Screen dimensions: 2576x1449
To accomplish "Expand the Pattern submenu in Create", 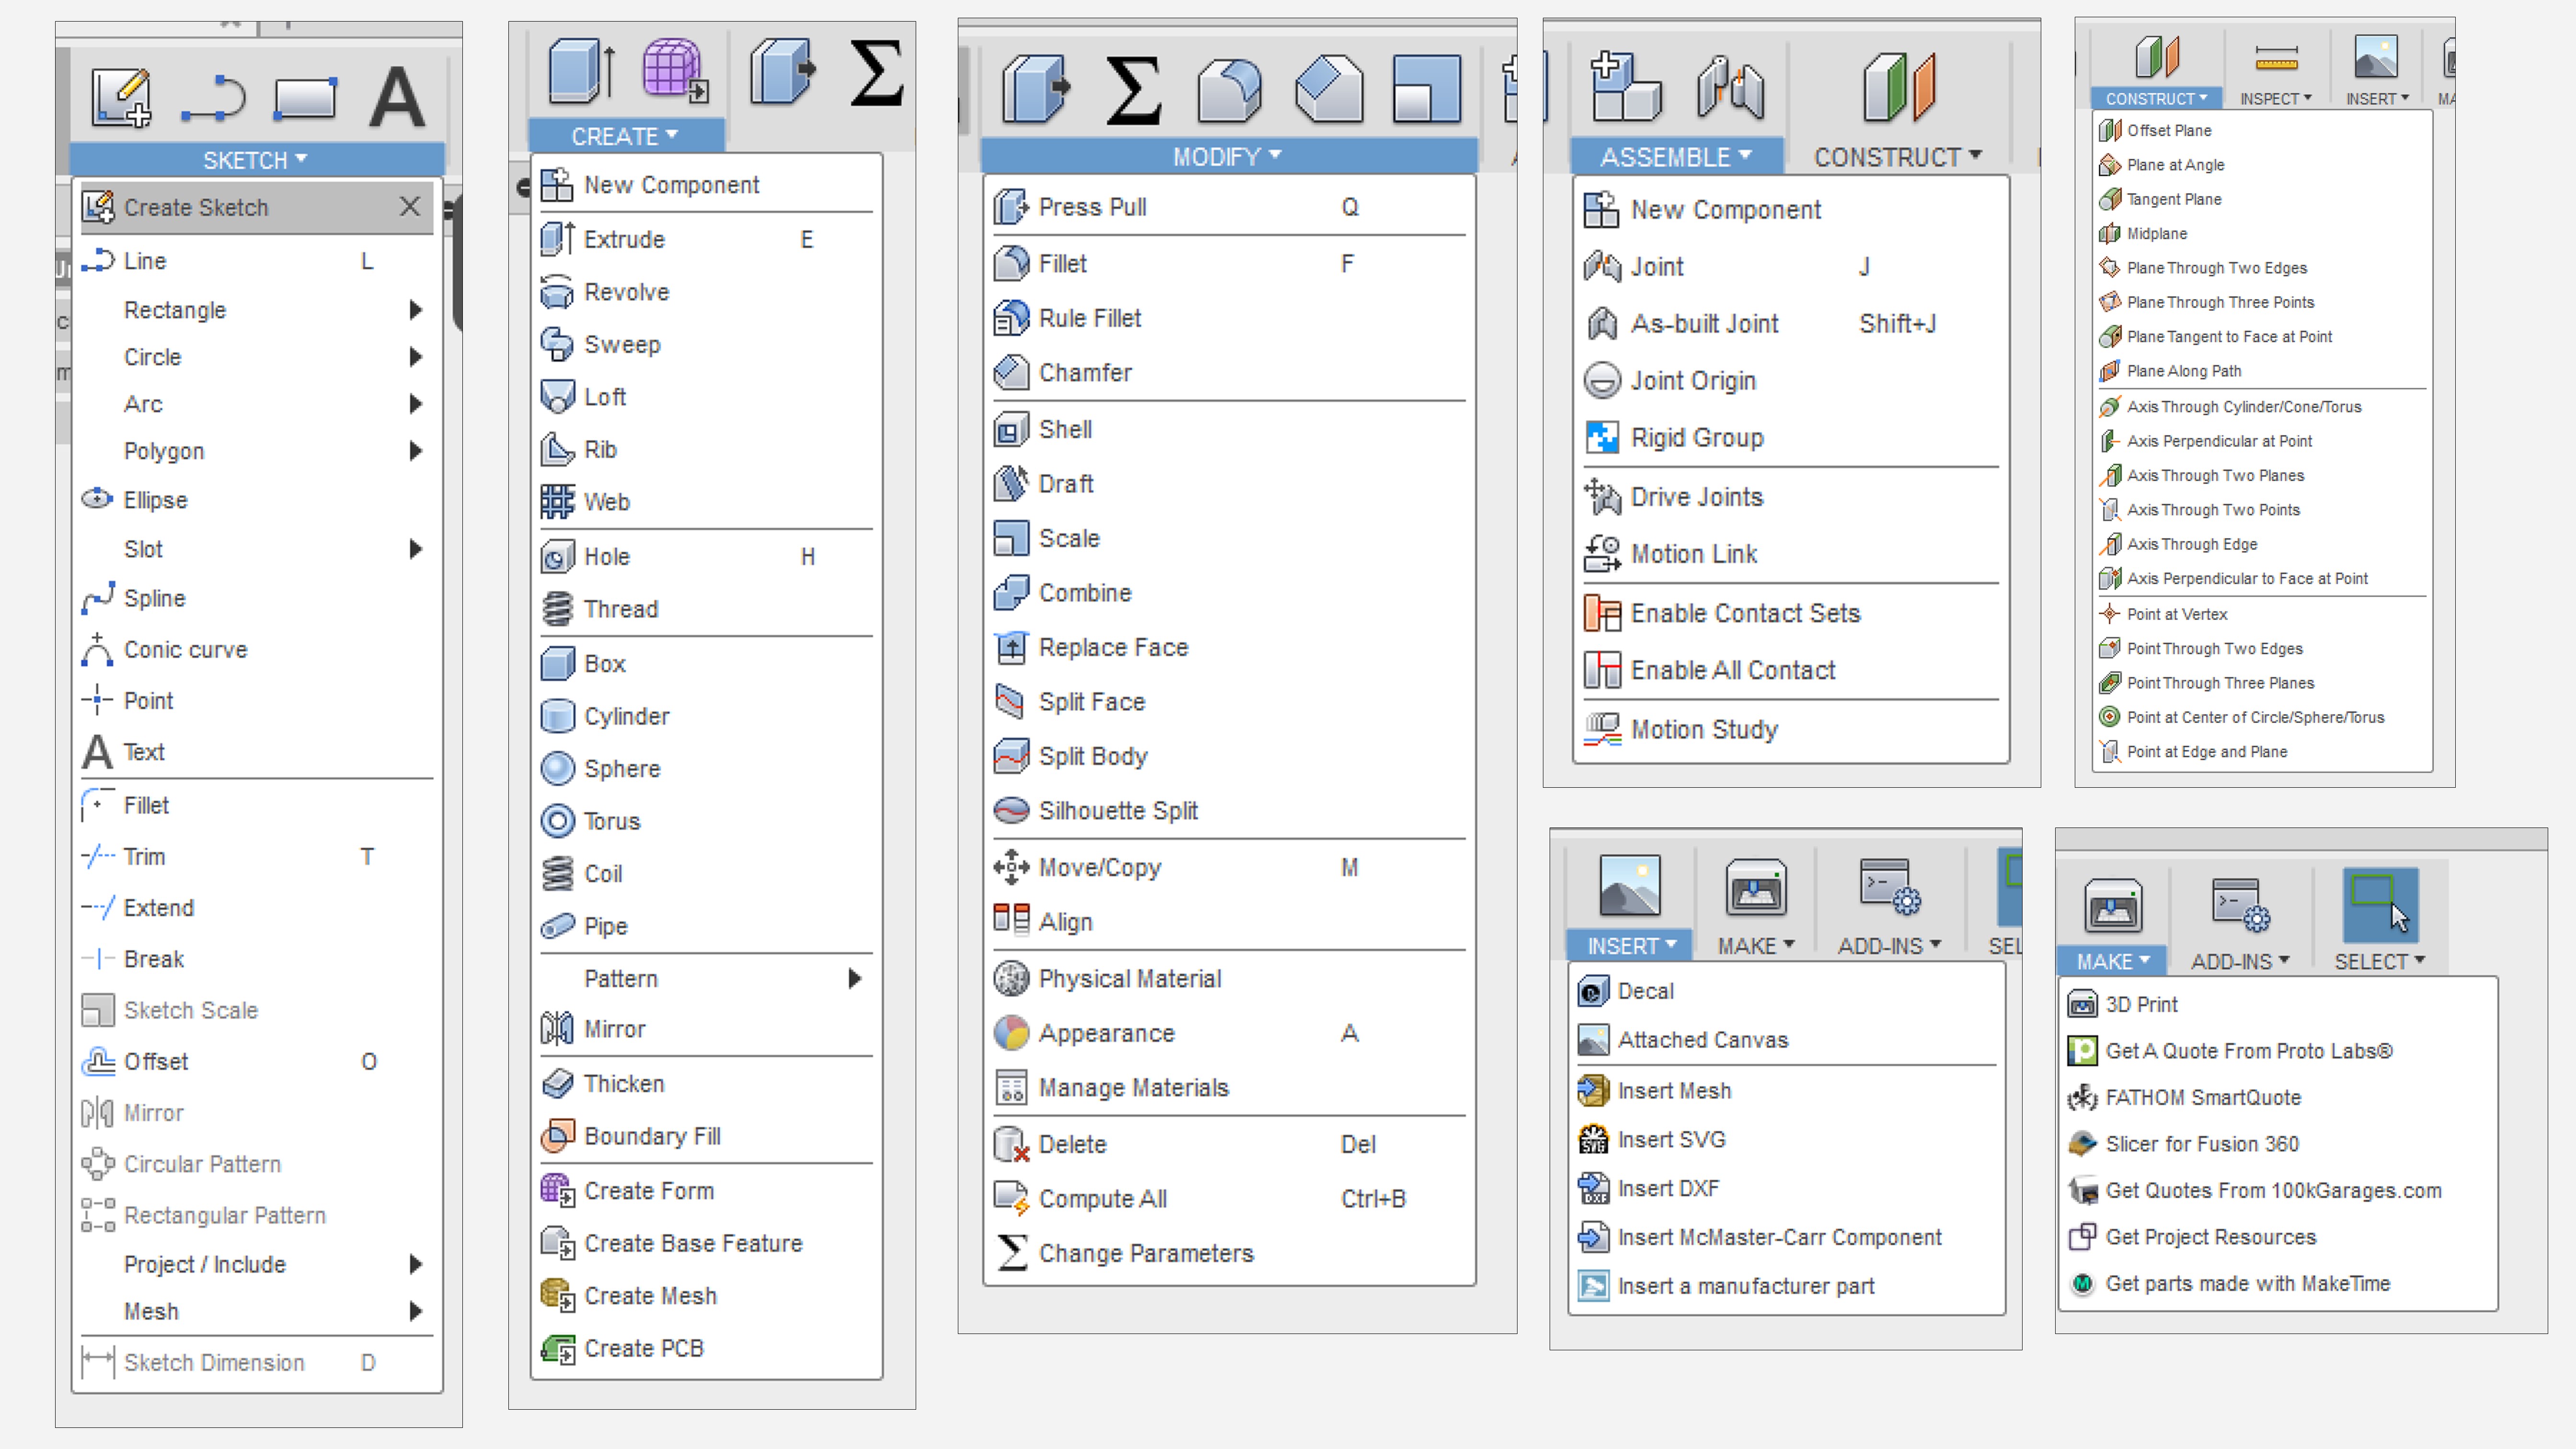I will point(854,978).
